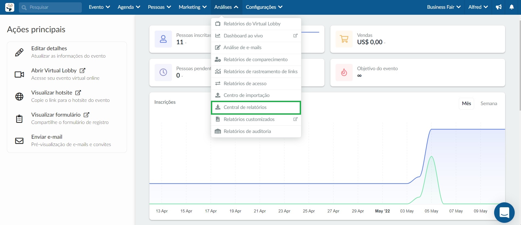This screenshot has height=225, width=521.
Task: Click the person icon on Pessoas inscritas card
Action: coord(163,39)
